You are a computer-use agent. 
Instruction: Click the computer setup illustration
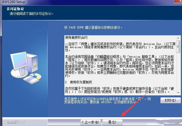coord(26,68)
